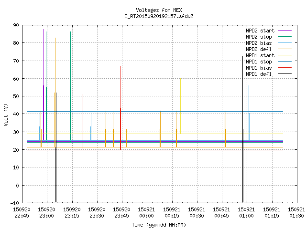306x229 pixels.
Task: Click the x-axis label '150921 00:45'
Action: point(221,213)
